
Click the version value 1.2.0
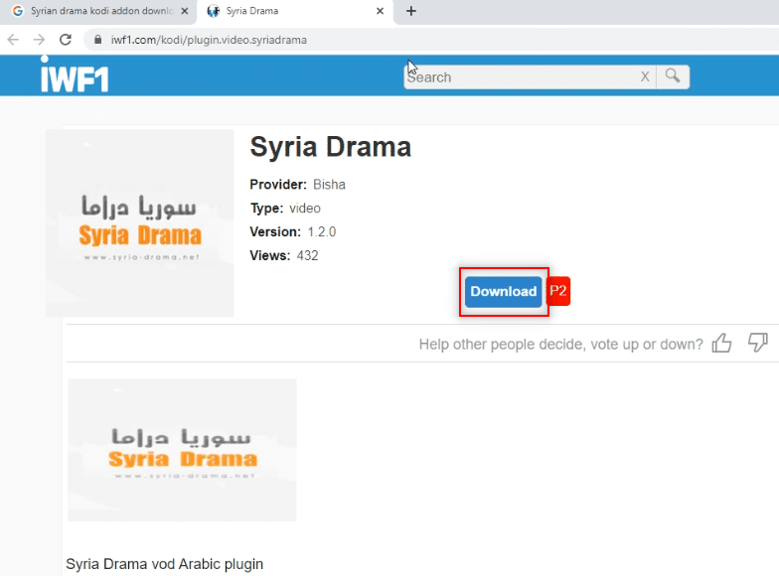(x=322, y=232)
